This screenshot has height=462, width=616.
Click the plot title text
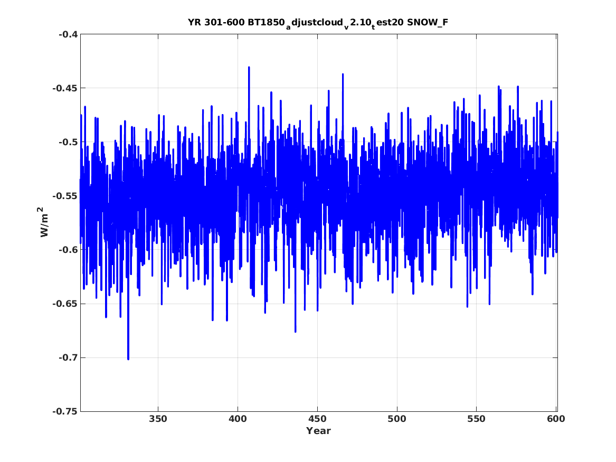pos(318,23)
